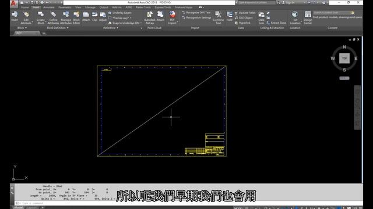Click the W direction on compass
This screenshot has width=373, height=209.
pyautogui.click(x=333, y=58)
